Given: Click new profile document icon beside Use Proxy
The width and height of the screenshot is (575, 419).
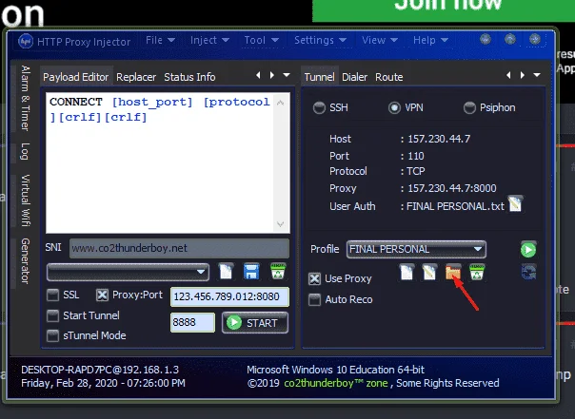Looking at the screenshot, I should (406, 273).
